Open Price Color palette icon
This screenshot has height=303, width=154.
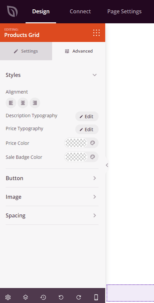93,143
